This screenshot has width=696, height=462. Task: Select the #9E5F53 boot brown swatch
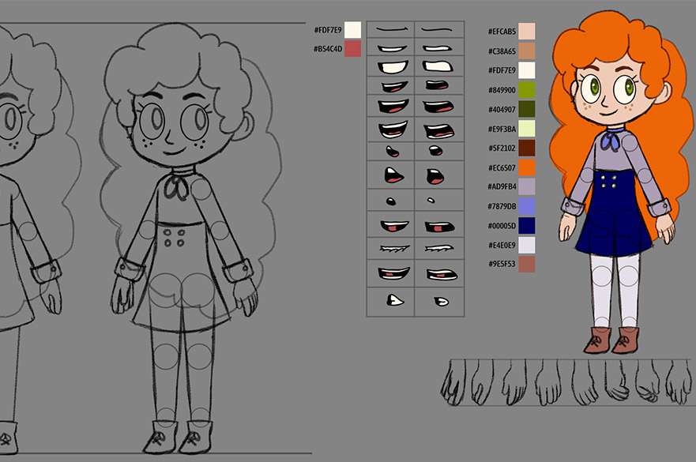click(527, 264)
